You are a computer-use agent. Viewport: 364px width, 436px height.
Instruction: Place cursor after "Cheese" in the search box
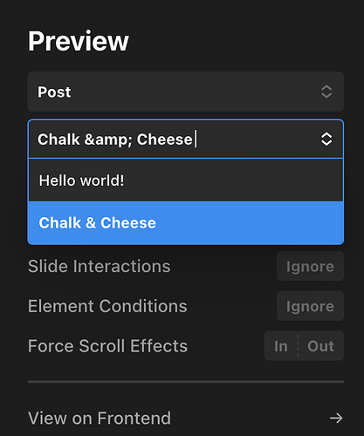click(x=195, y=140)
